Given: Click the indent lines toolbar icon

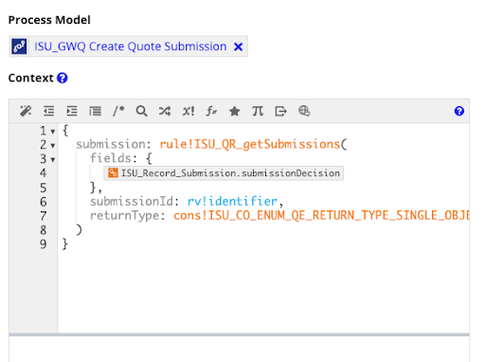Looking at the screenshot, I should tap(72, 111).
